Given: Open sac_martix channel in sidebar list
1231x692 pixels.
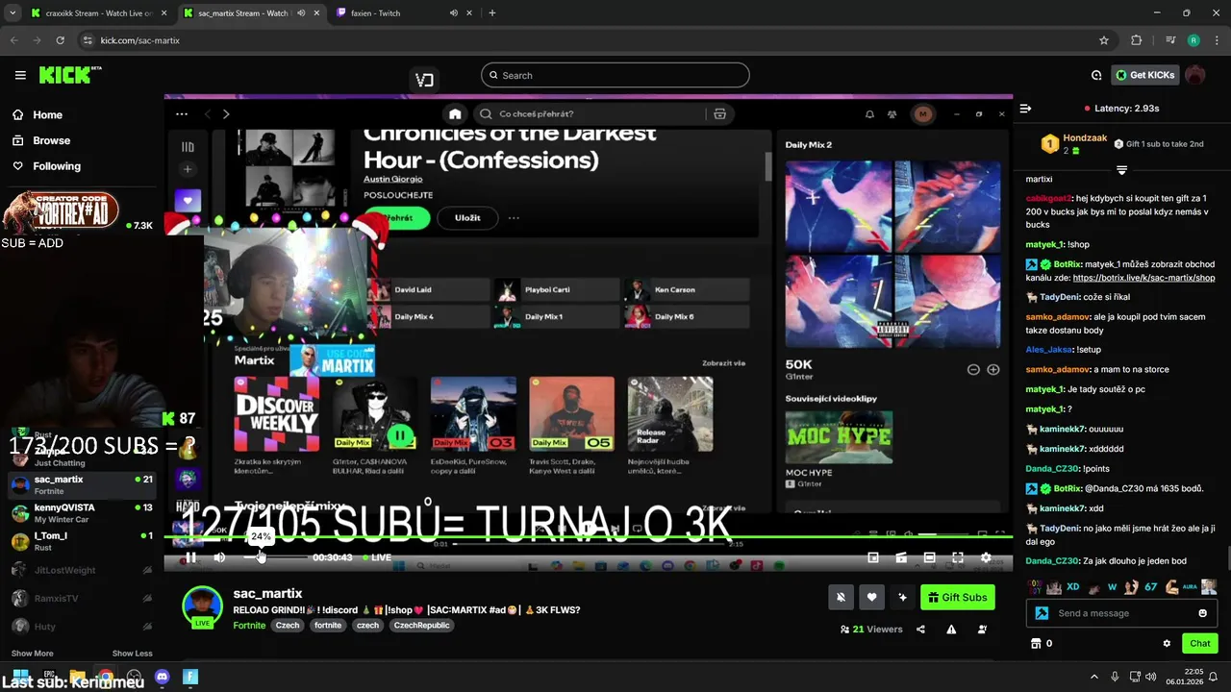Looking at the screenshot, I should 82,485.
